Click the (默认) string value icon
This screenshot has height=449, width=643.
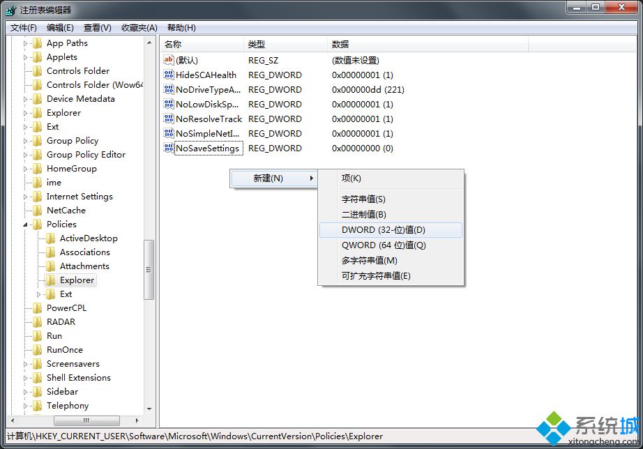click(x=169, y=60)
